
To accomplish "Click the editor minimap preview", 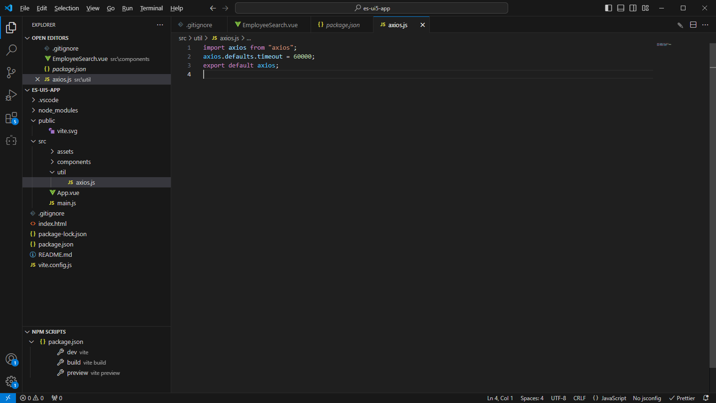I will [x=663, y=45].
